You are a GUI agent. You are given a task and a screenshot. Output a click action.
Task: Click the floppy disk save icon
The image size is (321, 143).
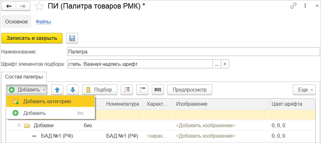pos(72,38)
